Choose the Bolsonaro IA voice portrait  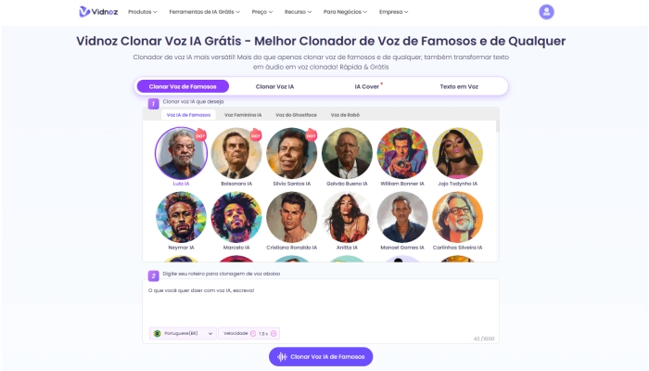click(236, 153)
